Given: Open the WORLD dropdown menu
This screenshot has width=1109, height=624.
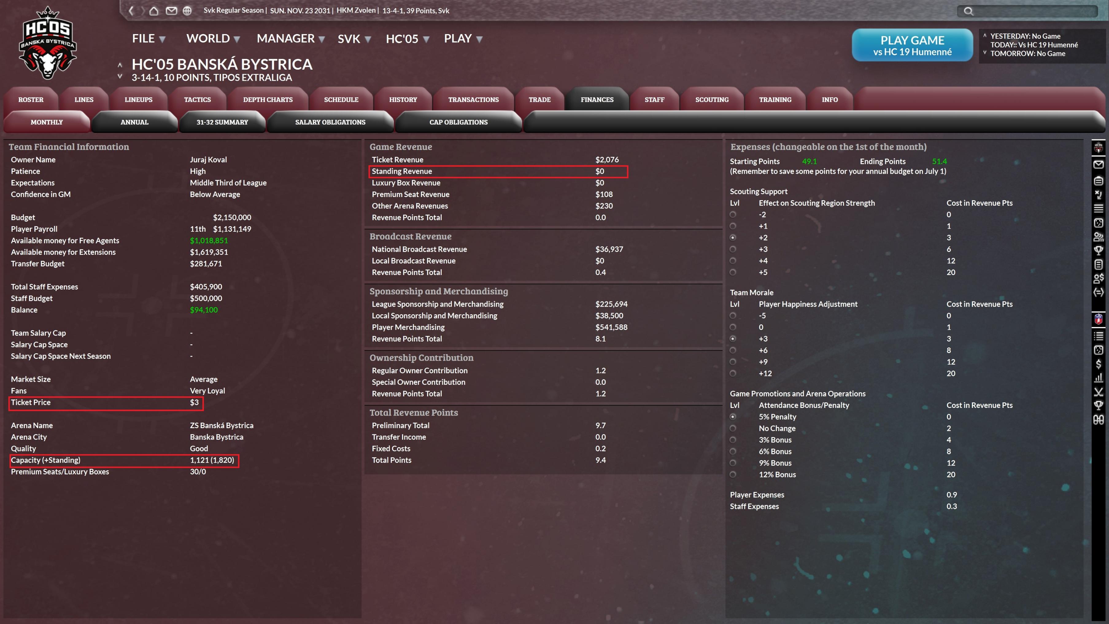Looking at the screenshot, I should (x=213, y=39).
